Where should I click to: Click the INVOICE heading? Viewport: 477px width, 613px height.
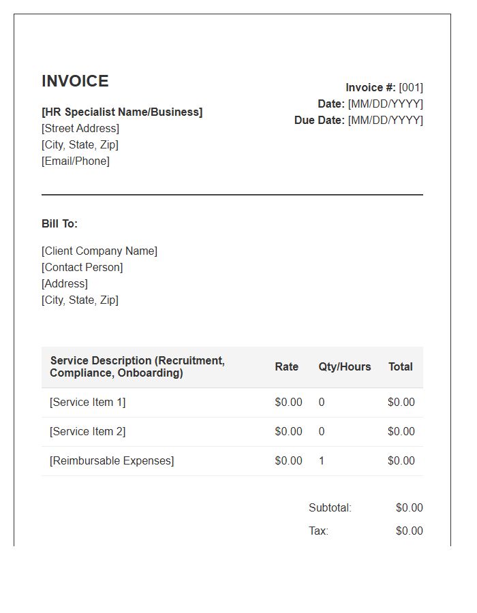point(75,81)
